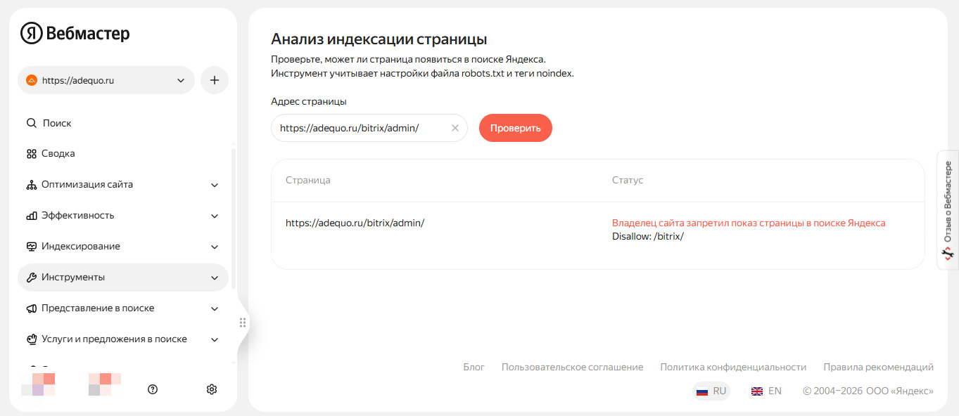Open settings via the gear icon
This screenshot has width=959, height=416.
212,389
